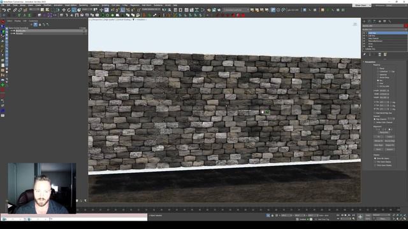
Task: Switch to the Display command panel tab
Action: pyautogui.click(x=384, y=21)
